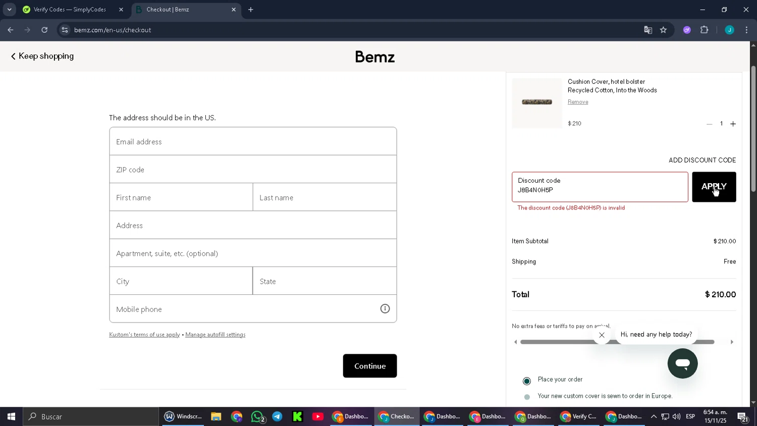Reload the checkout page
Viewport: 757px width, 426px height.
point(44,30)
